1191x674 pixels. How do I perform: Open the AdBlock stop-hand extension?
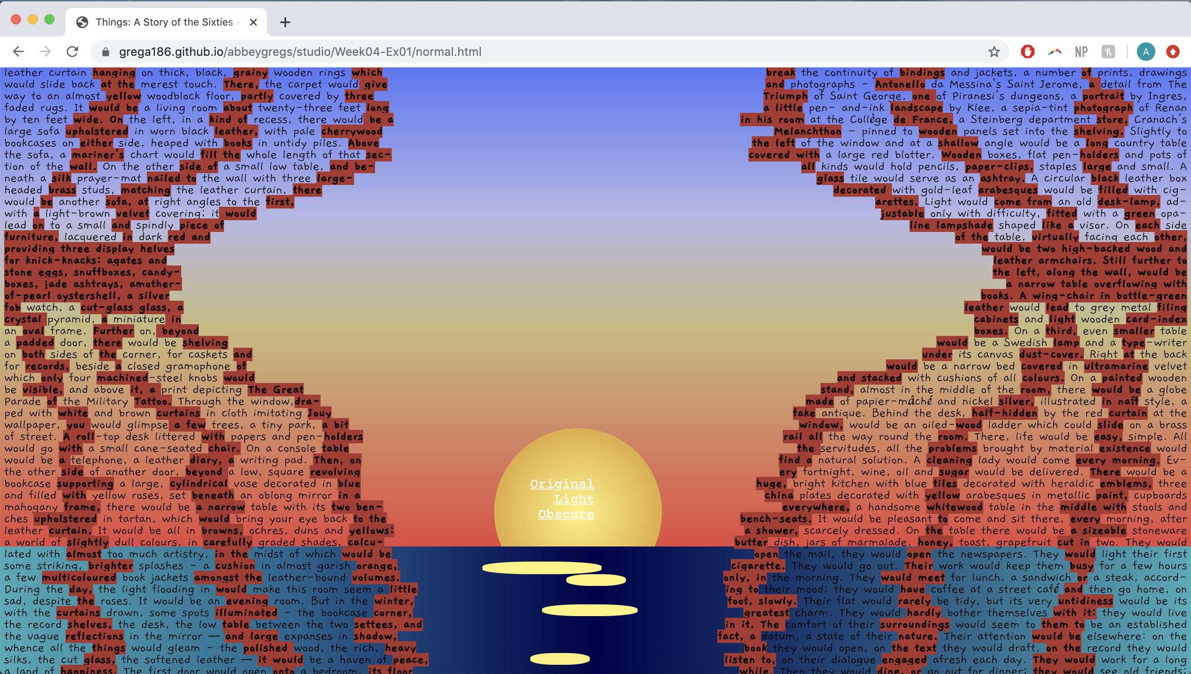1027,52
